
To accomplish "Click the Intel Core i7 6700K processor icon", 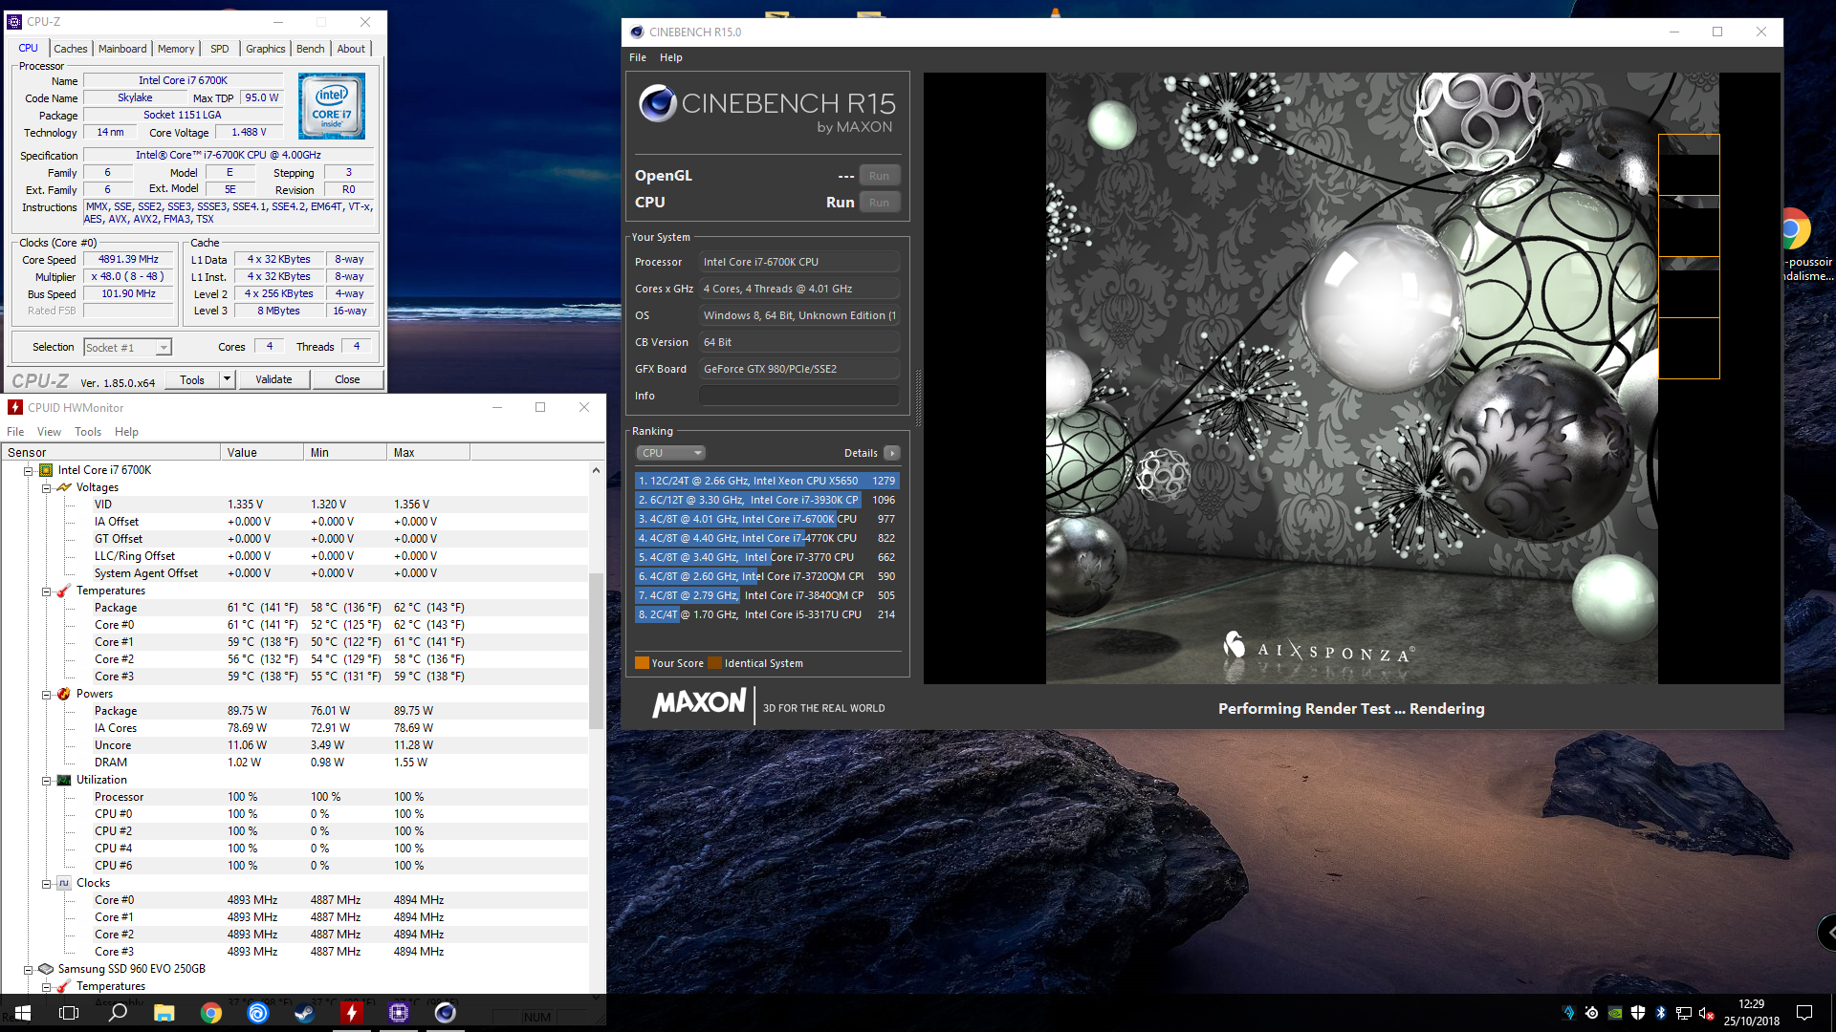I will [46, 470].
